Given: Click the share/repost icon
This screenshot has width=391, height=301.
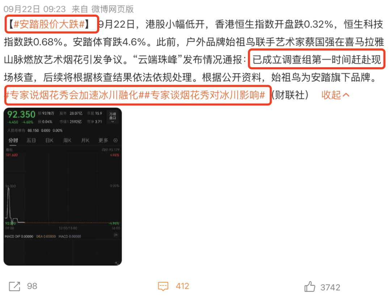Looking at the screenshot, I should pyautogui.click(x=14, y=286).
